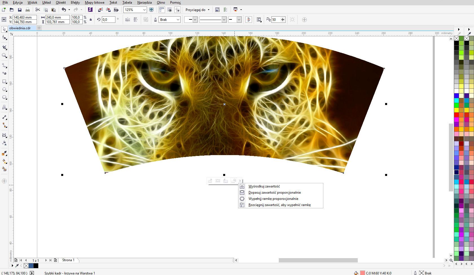The width and height of the screenshot is (474, 275).
Task: Pick the Color Eyedropper tool
Action: click(4, 153)
